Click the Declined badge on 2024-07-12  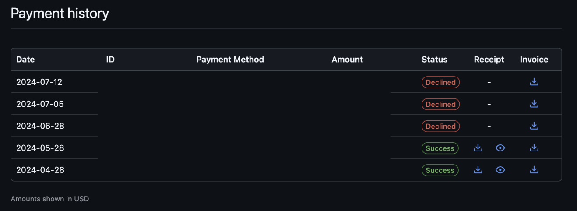tap(440, 82)
